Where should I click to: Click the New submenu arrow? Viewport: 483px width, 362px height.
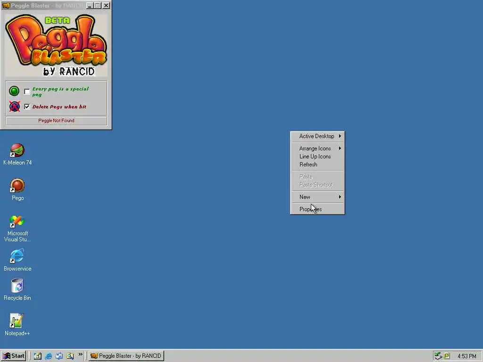pyautogui.click(x=340, y=197)
